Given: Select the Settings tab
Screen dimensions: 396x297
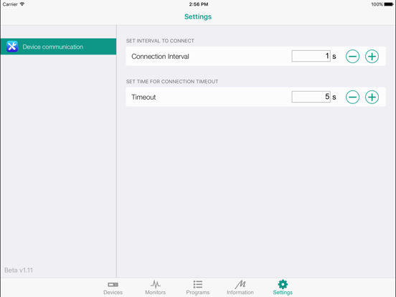Looking at the screenshot, I should click(x=283, y=288).
